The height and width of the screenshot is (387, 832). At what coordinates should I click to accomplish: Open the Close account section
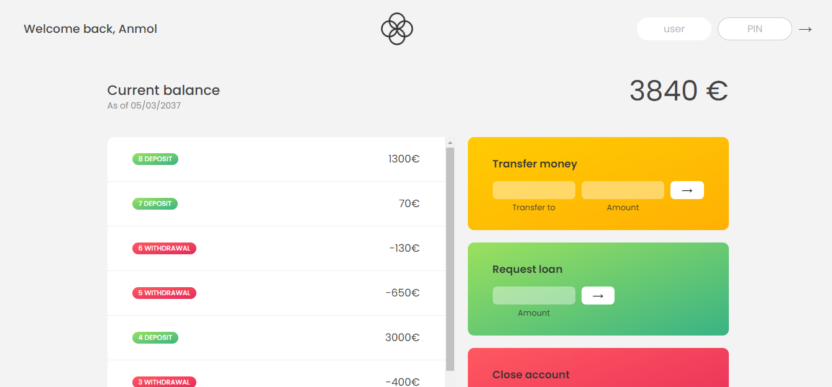pyautogui.click(x=531, y=375)
